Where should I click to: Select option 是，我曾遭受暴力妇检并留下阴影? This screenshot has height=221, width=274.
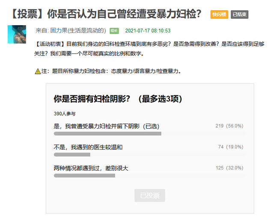coord(107,126)
